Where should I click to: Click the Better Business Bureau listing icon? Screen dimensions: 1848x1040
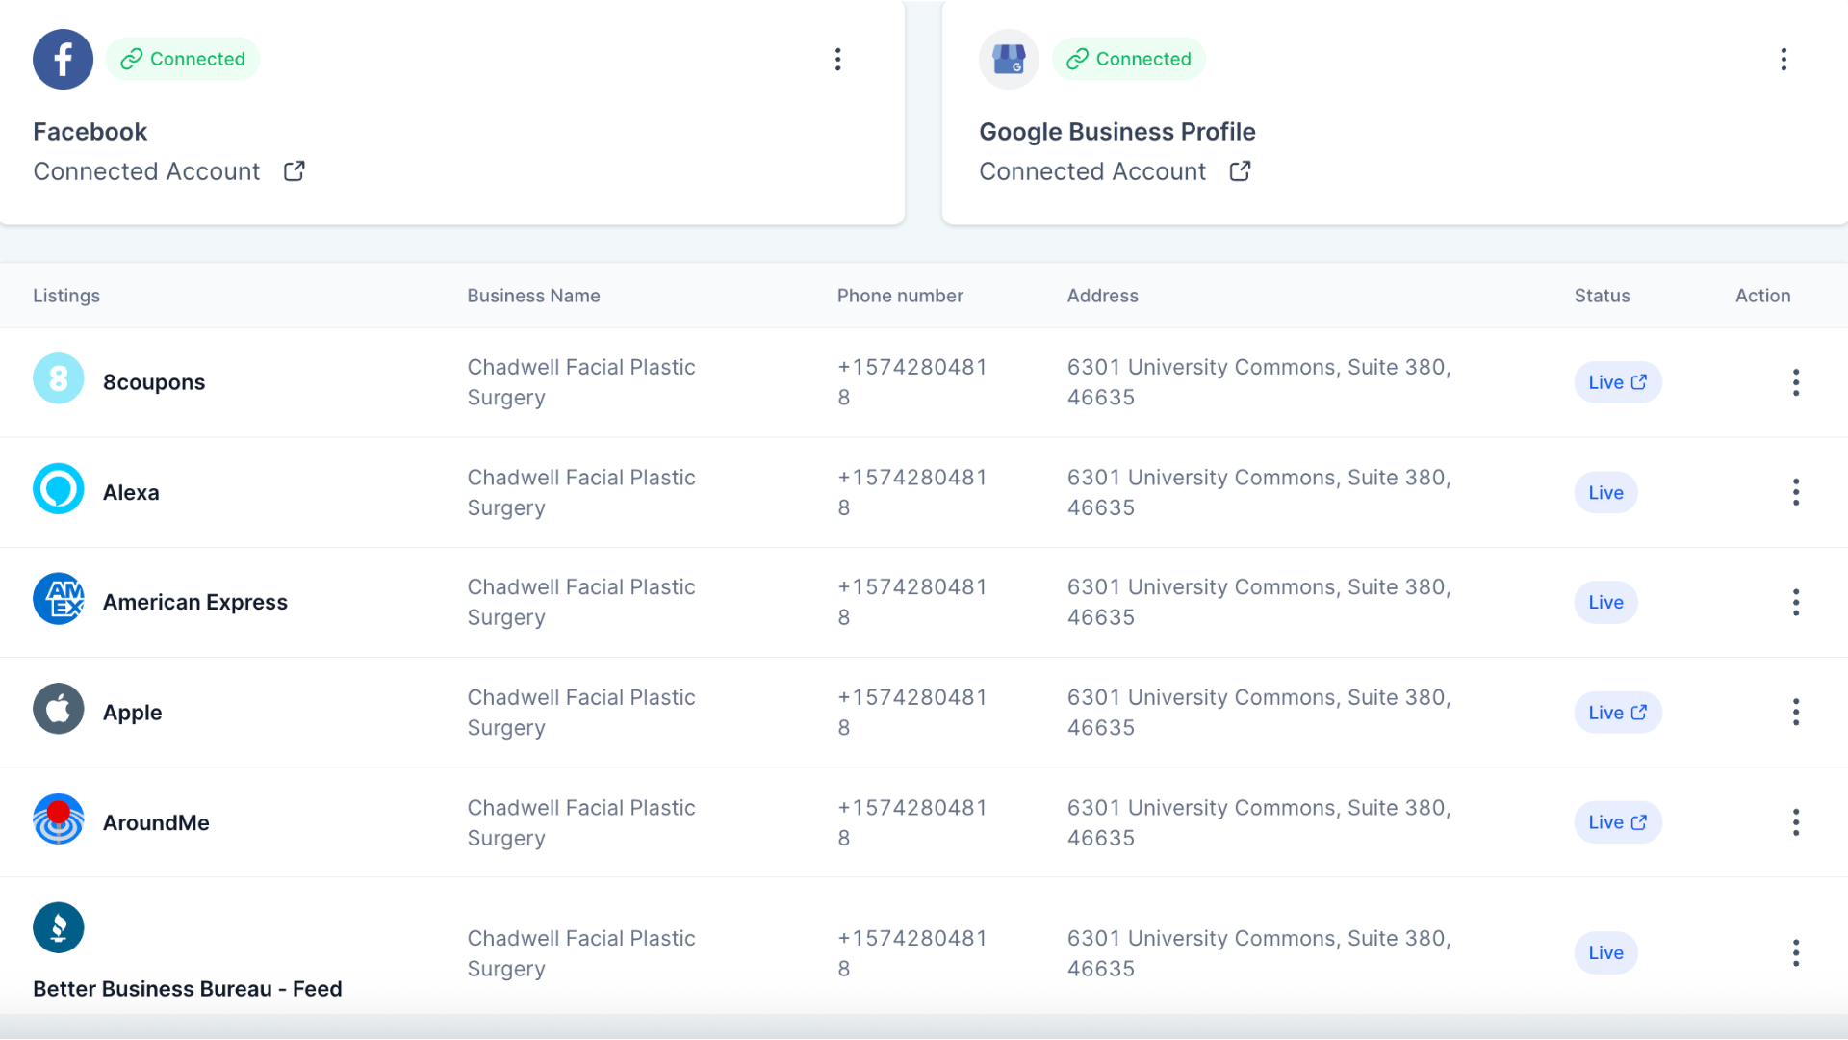pyautogui.click(x=59, y=928)
